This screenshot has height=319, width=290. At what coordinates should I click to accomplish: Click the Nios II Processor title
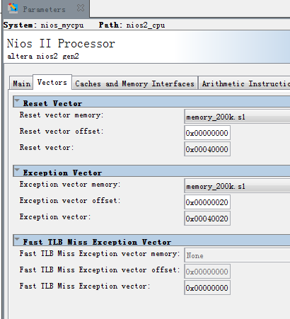(x=61, y=43)
